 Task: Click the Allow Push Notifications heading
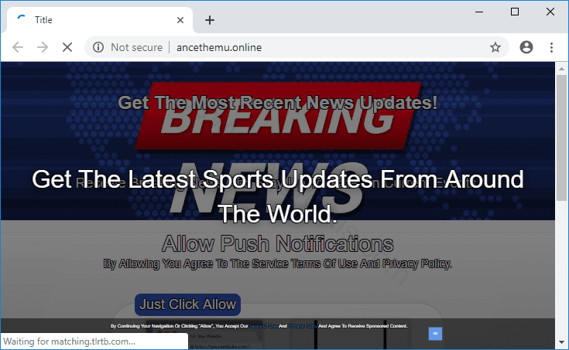click(277, 244)
